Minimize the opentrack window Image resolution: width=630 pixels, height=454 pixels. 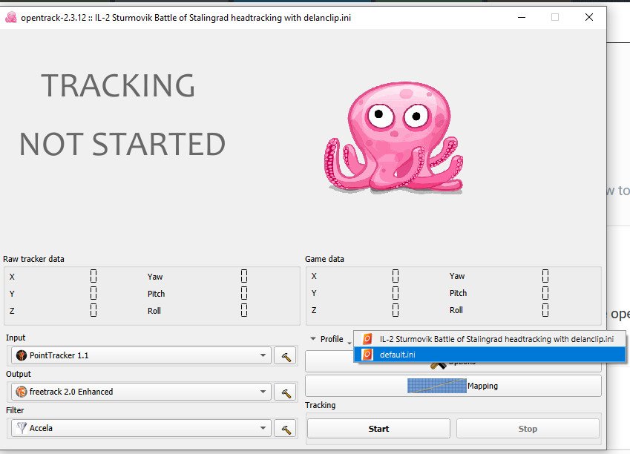click(522, 17)
